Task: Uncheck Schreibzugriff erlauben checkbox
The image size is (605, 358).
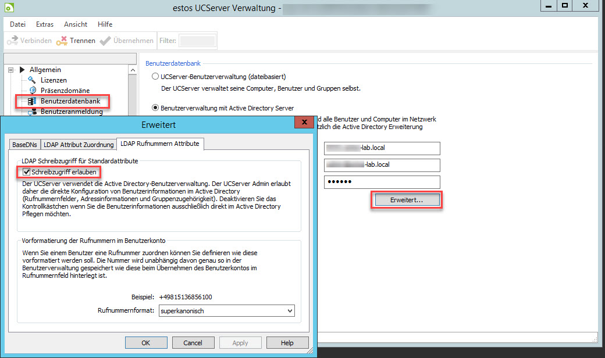Action: (x=26, y=172)
